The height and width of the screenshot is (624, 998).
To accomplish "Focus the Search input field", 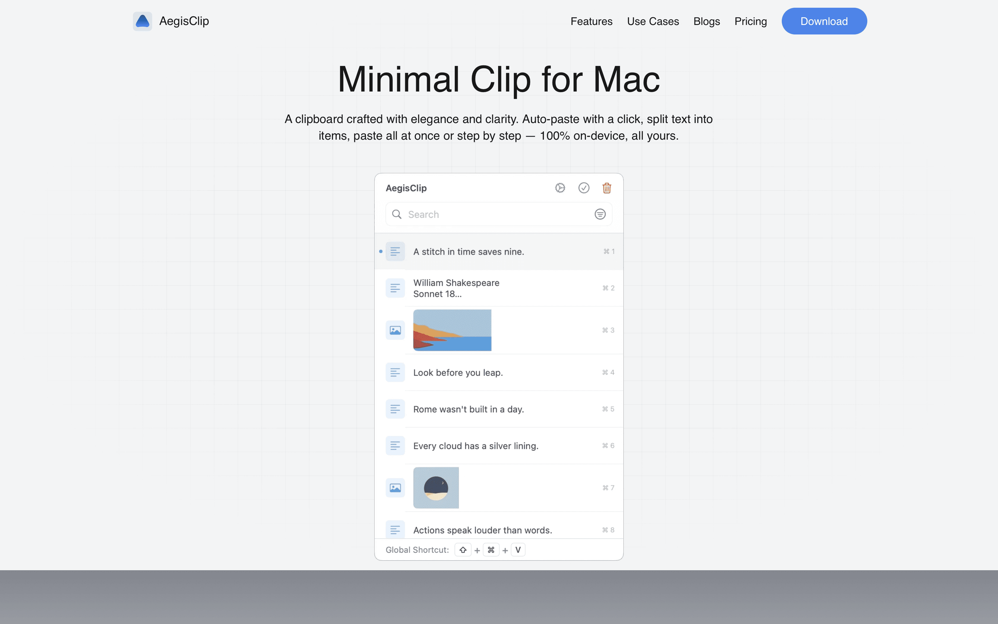I will pyautogui.click(x=499, y=214).
